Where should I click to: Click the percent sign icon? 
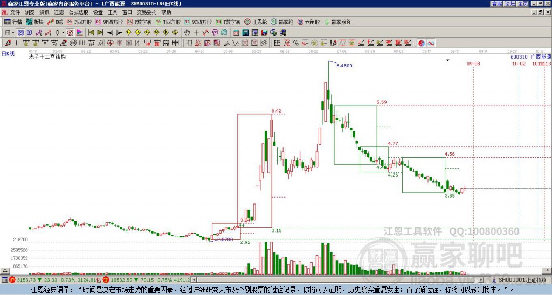(296, 43)
